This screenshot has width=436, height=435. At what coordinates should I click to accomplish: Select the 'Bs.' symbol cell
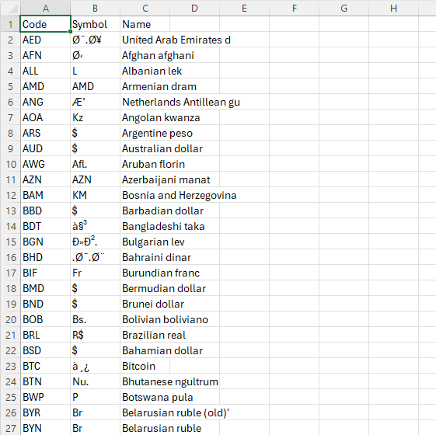pyautogui.click(x=95, y=320)
